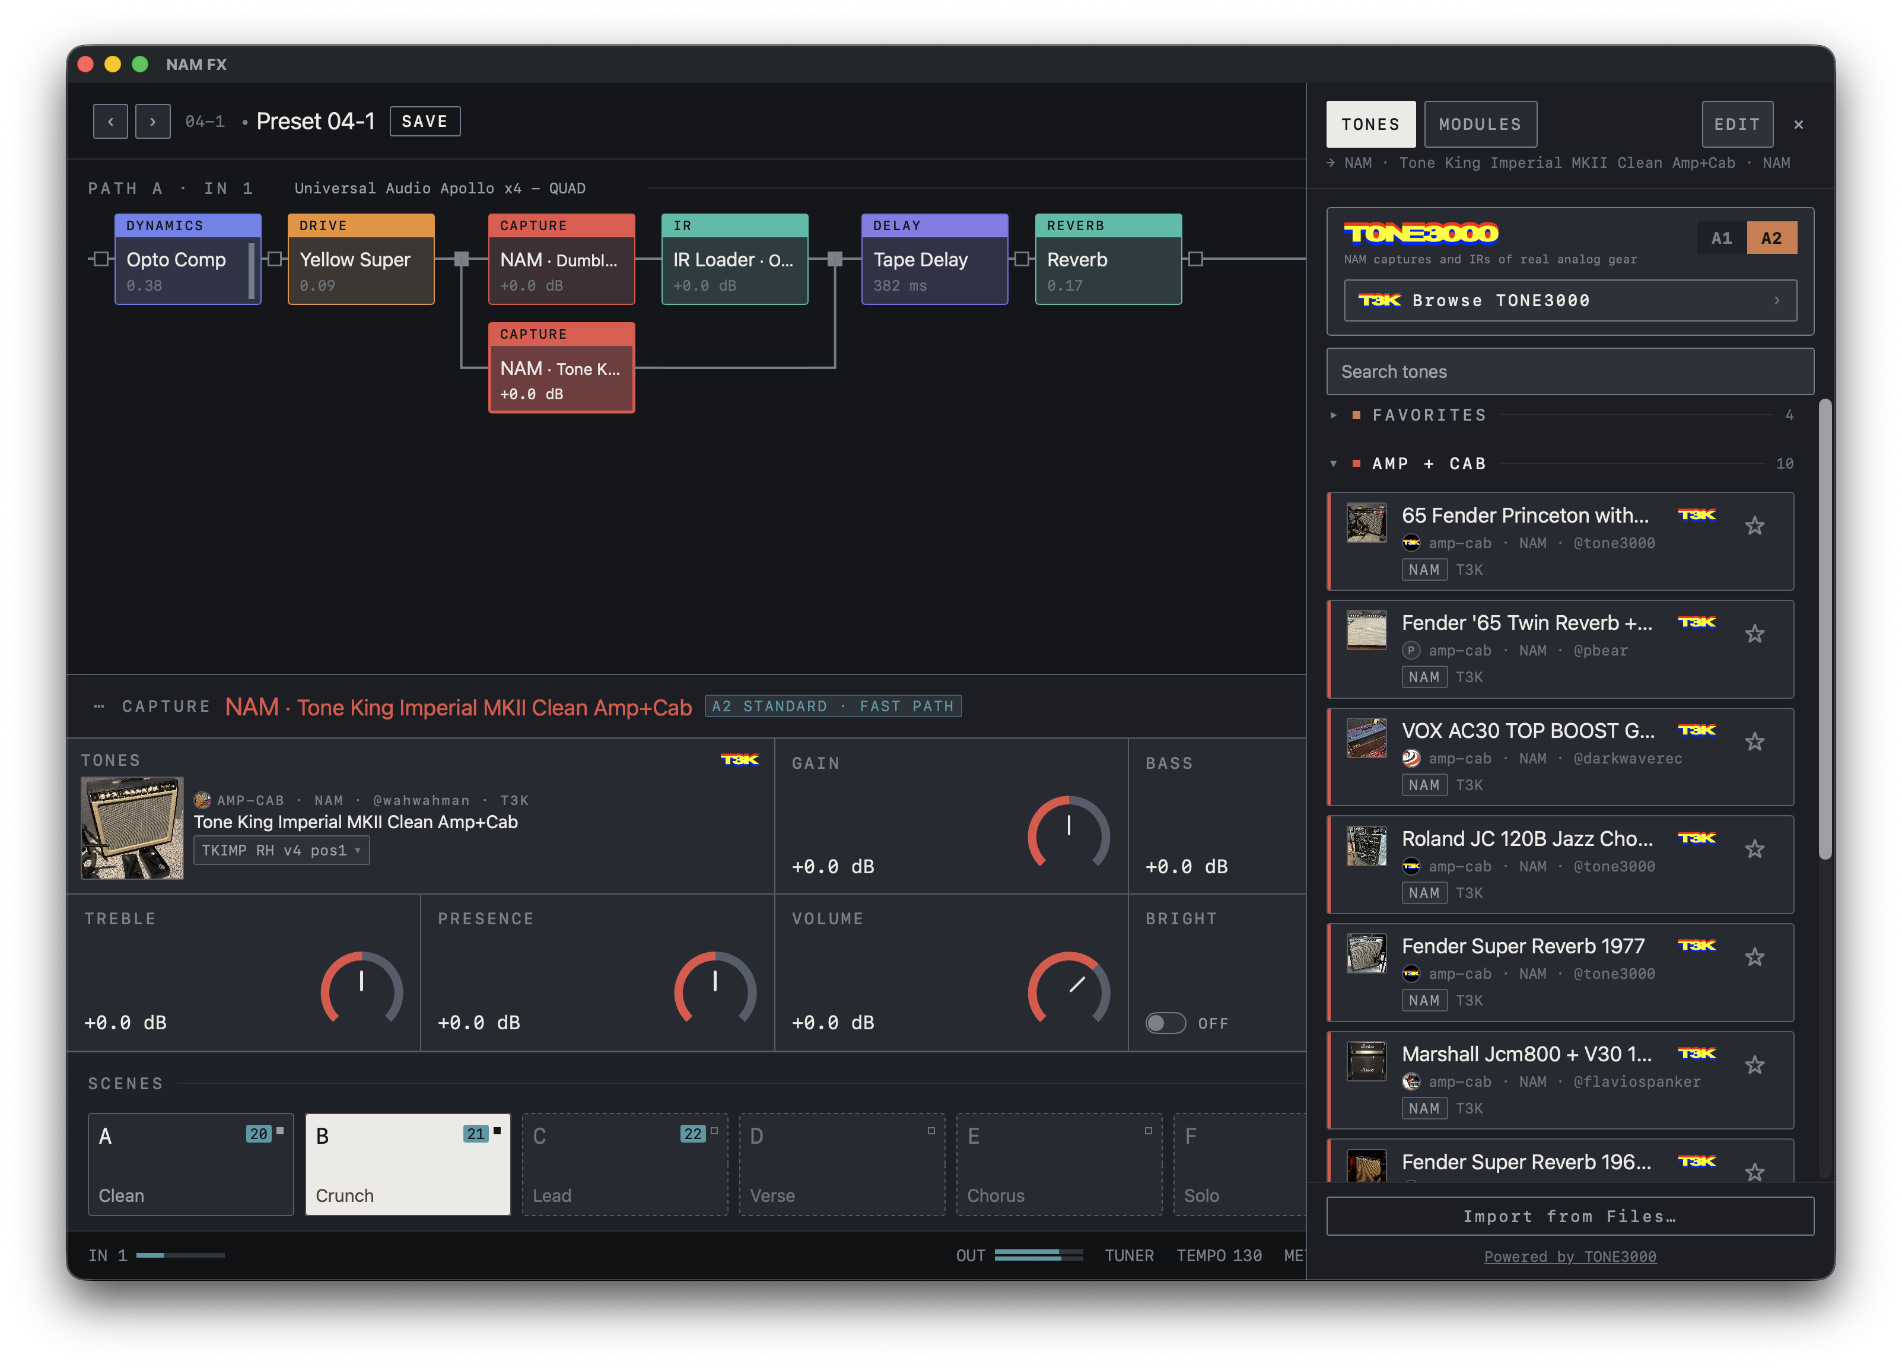
Task: Select scene B Crunch
Action: [x=408, y=1164]
